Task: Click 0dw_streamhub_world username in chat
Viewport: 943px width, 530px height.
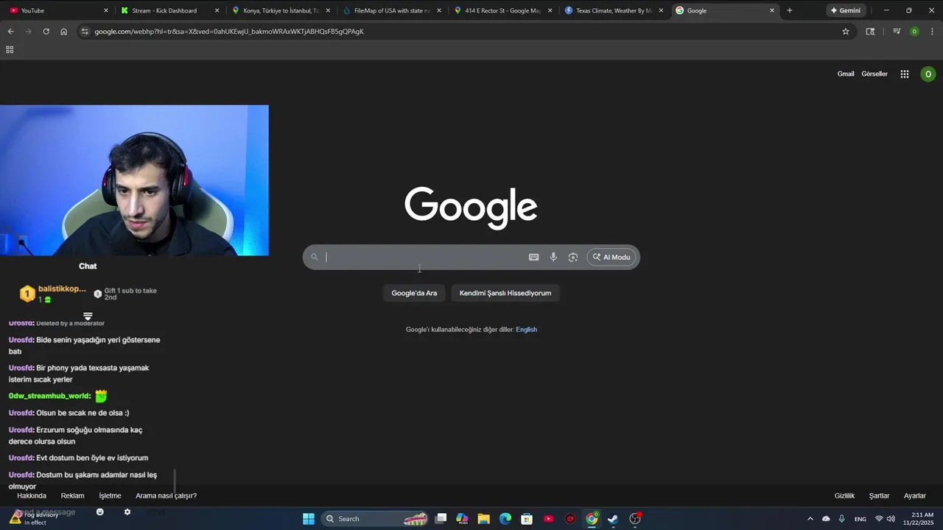Action: click(49, 396)
